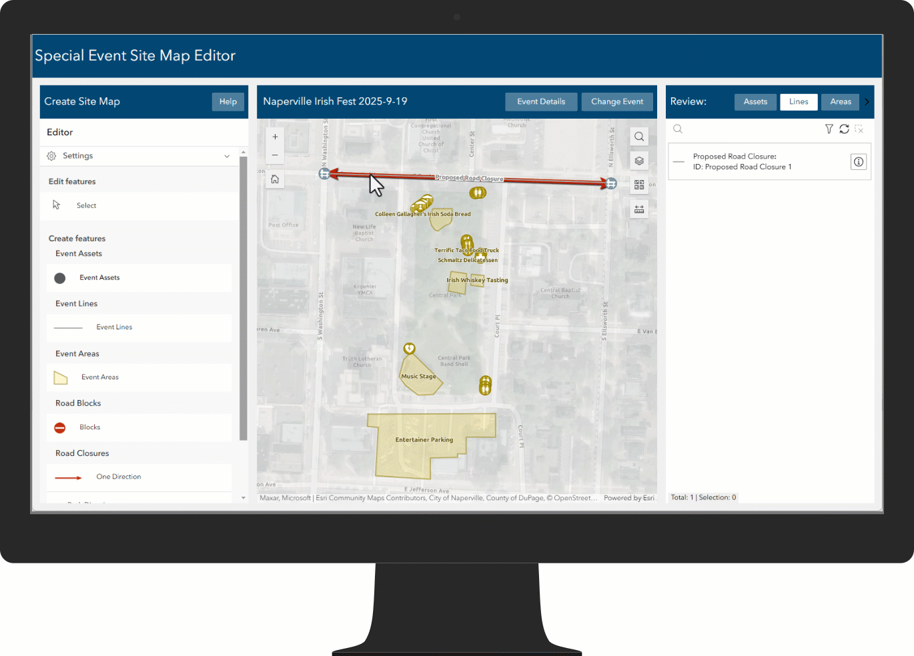Switch to the Areas review tab
Screen dimensions: 914x656
click(x=840, y=101)
